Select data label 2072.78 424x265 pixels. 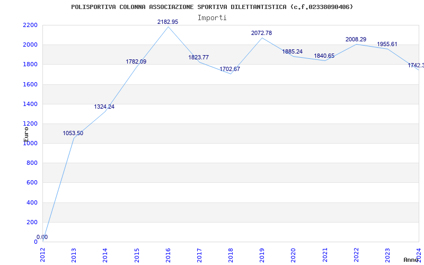click(261, 33)
